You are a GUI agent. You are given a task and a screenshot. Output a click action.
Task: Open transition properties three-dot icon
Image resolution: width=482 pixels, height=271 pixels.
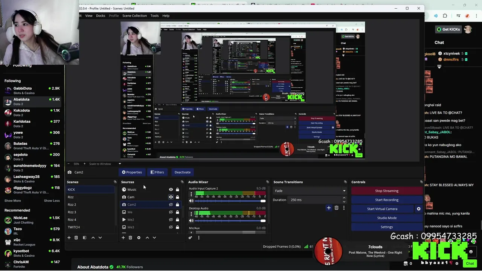(343, 208)
